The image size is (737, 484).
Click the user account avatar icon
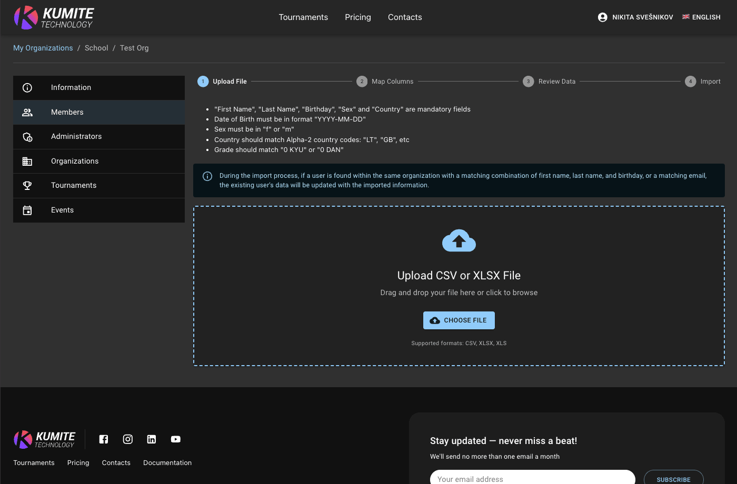603,17
